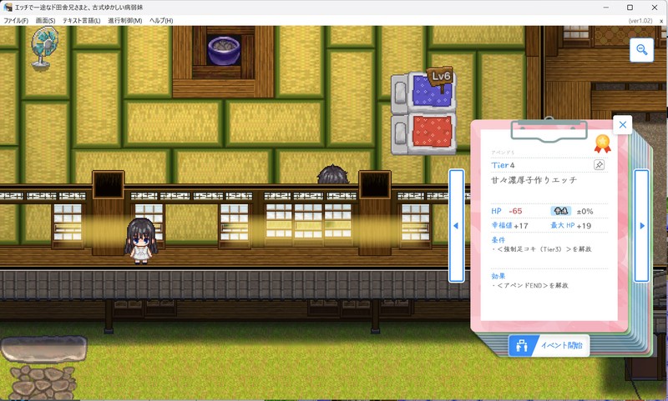The height and width of the screenshot is (401, 668).
Task: Close the event card panel
Action: click(x=622, y=124)
